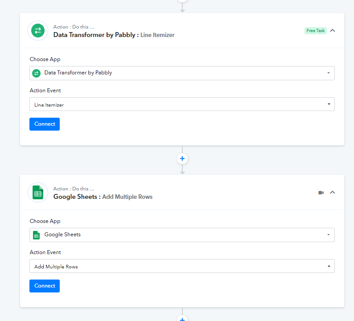Click the small Google Sheets icon in the dropdown

[x=37, y=235]
